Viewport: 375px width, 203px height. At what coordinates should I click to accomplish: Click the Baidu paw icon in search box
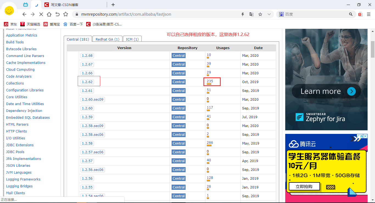point(281,14)
